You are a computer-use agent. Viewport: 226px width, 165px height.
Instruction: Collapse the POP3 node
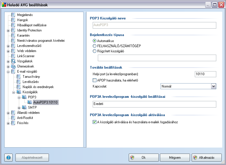19,98
